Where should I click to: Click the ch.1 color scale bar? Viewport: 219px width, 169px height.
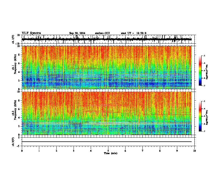200,71
